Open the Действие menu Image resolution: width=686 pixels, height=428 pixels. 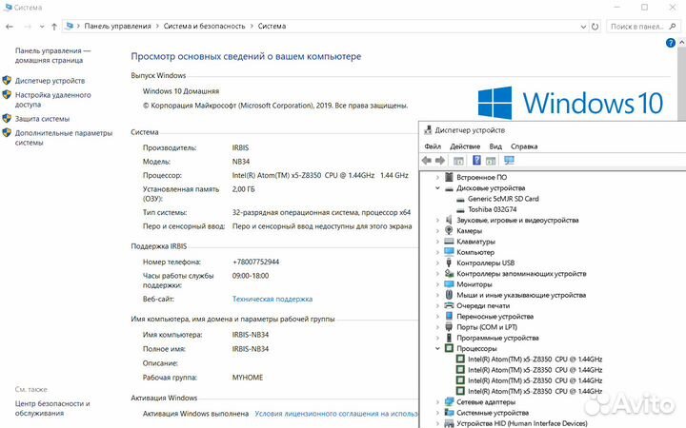pyautogui.click(x=464, y=146)
